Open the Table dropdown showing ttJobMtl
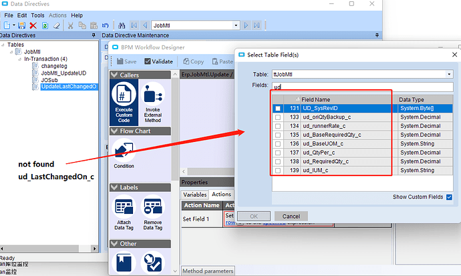The image size is (461, 276). click(449, 74)
